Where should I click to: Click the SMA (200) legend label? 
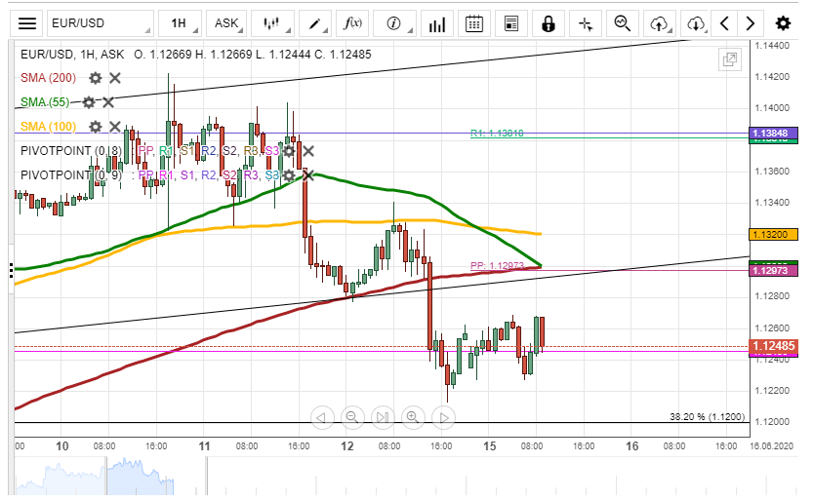point(48,78)
